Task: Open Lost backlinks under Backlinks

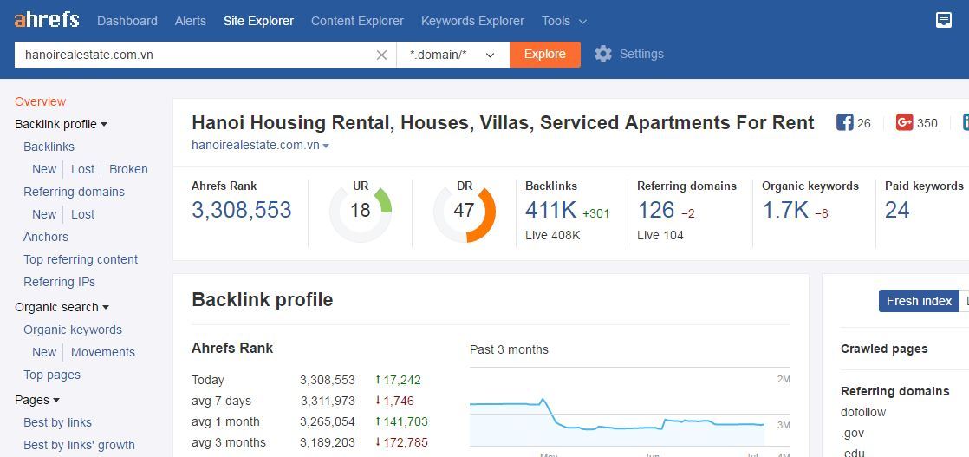Action: 83,169
